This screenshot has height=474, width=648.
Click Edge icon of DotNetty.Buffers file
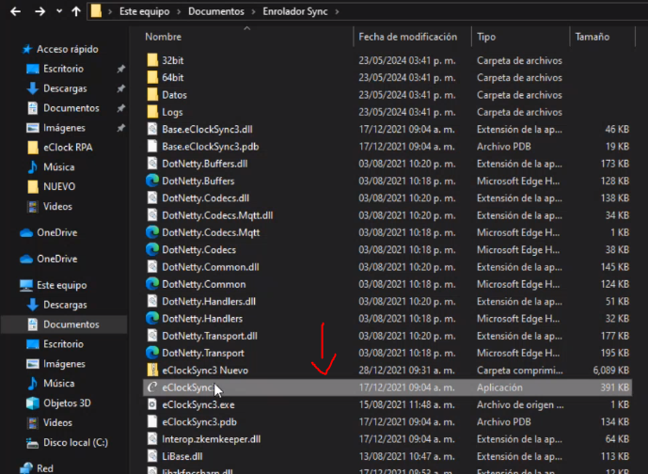(x=152, y=181)
